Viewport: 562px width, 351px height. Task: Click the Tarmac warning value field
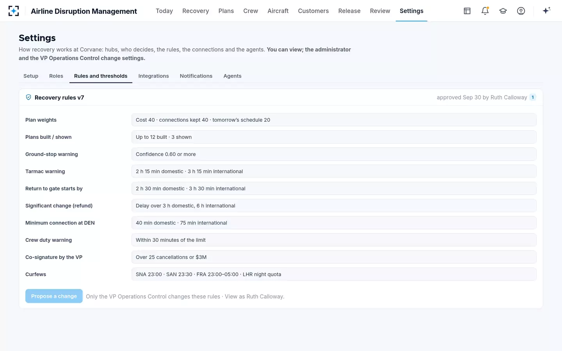coord(334,171)
